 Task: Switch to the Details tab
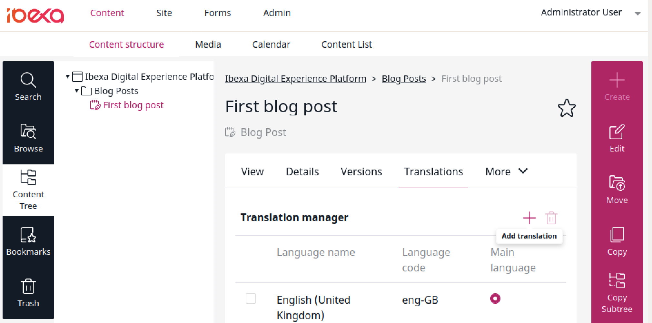[302, 171]
